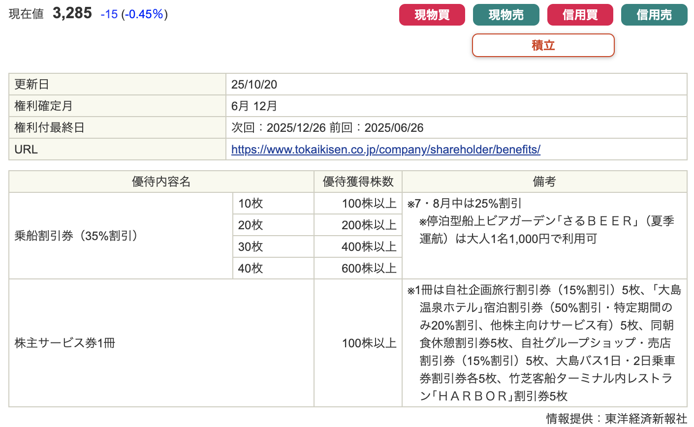This screenshot has height=427, width=694.
Task: Open the tokaikisen.co.jp shareholder benefits link
Action: (385, 150)
